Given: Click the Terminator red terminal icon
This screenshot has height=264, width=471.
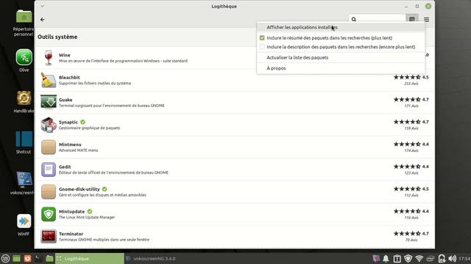Looking at the screenshot, I should click(x=49, y=236).
